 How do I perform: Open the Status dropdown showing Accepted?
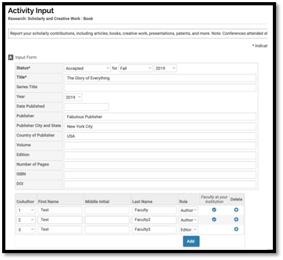tap(88, 68)
